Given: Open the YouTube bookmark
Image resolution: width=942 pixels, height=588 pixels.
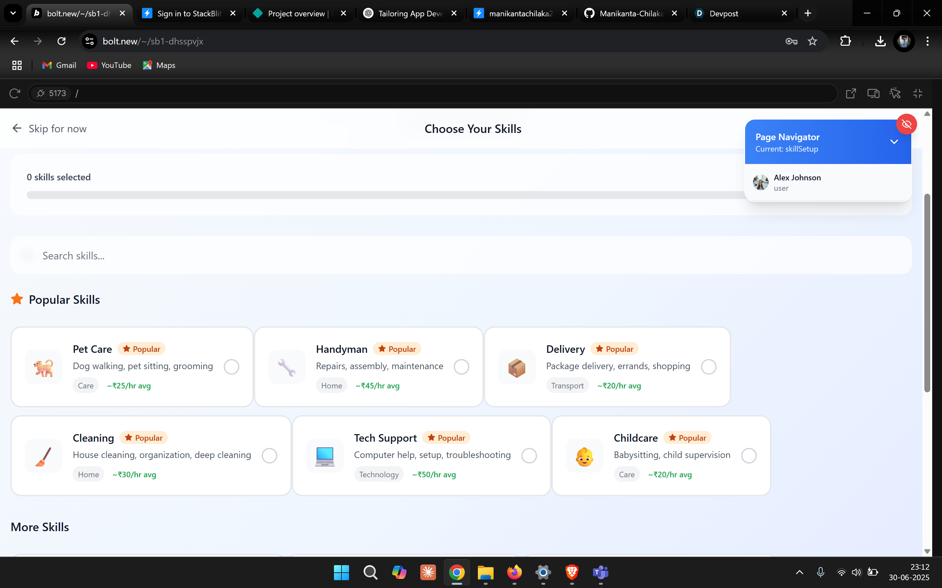Looking at the screenshot, I should click(x=109, y=65).
